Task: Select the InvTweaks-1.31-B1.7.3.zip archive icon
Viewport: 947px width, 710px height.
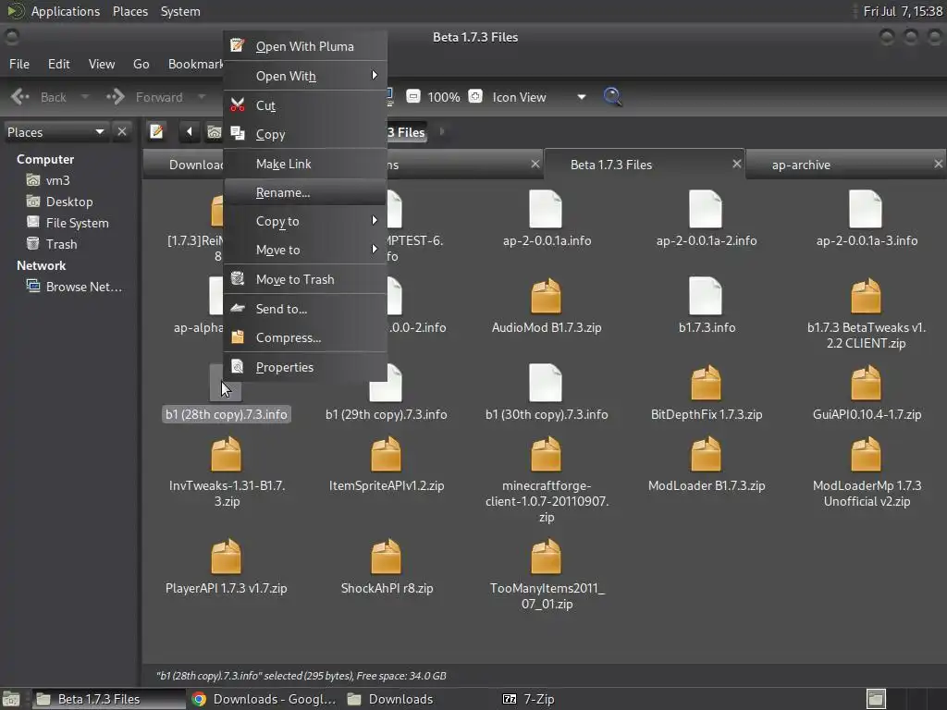Action: 226,454
